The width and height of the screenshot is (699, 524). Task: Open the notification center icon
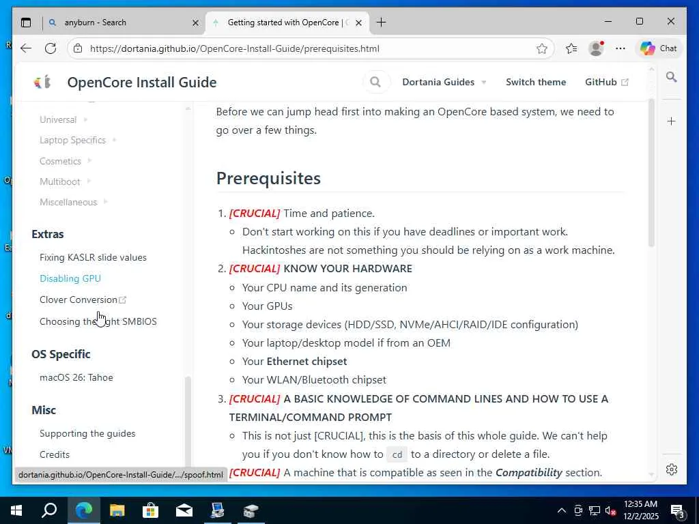click(678, 511)
